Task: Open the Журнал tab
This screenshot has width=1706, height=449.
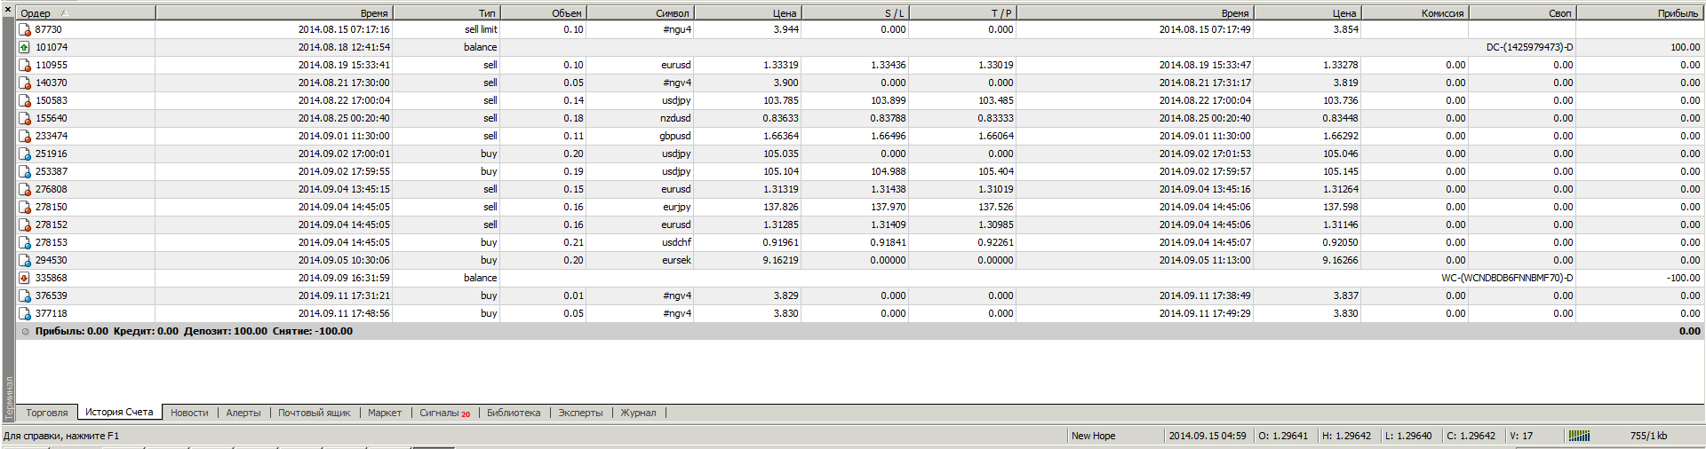Action: 638,413
